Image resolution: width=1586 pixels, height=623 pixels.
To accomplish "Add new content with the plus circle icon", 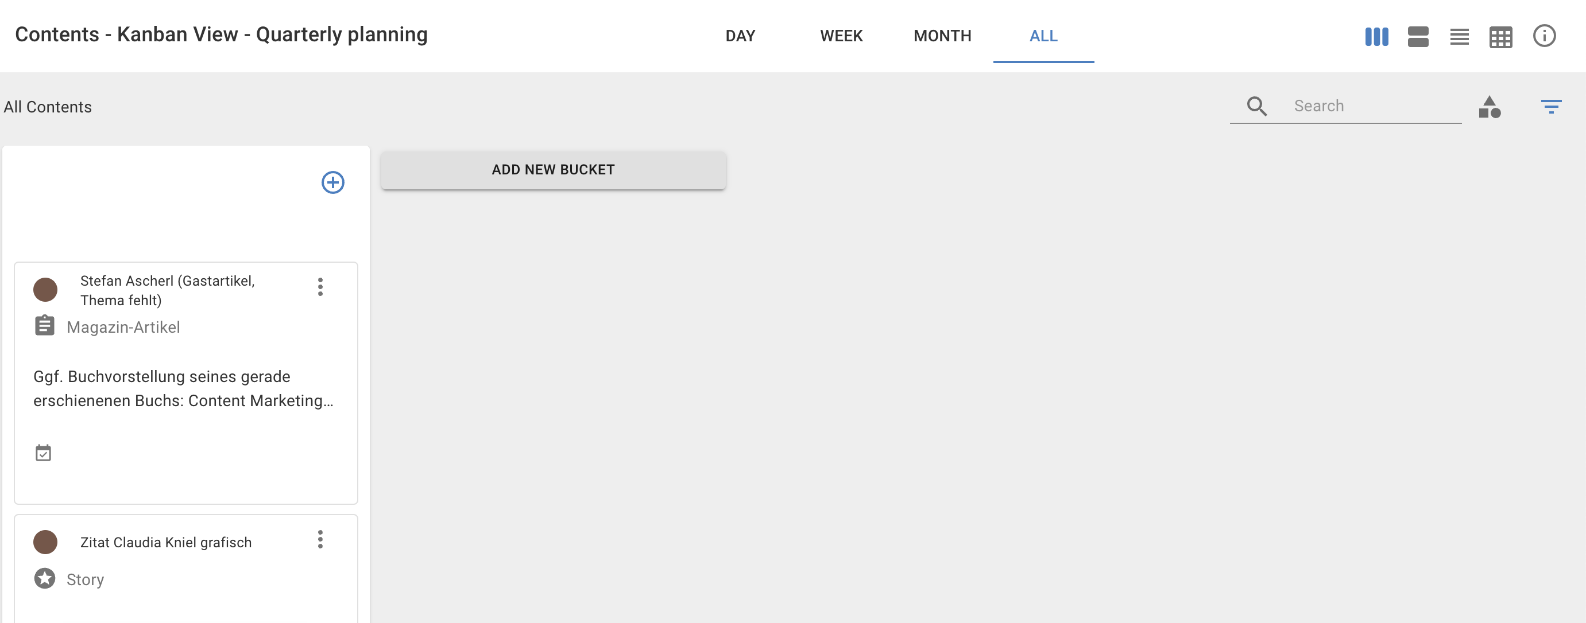I will click(x=332, y=182).
